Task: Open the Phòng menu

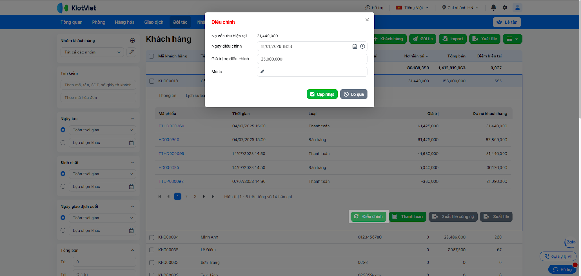Action: point(99,22)
